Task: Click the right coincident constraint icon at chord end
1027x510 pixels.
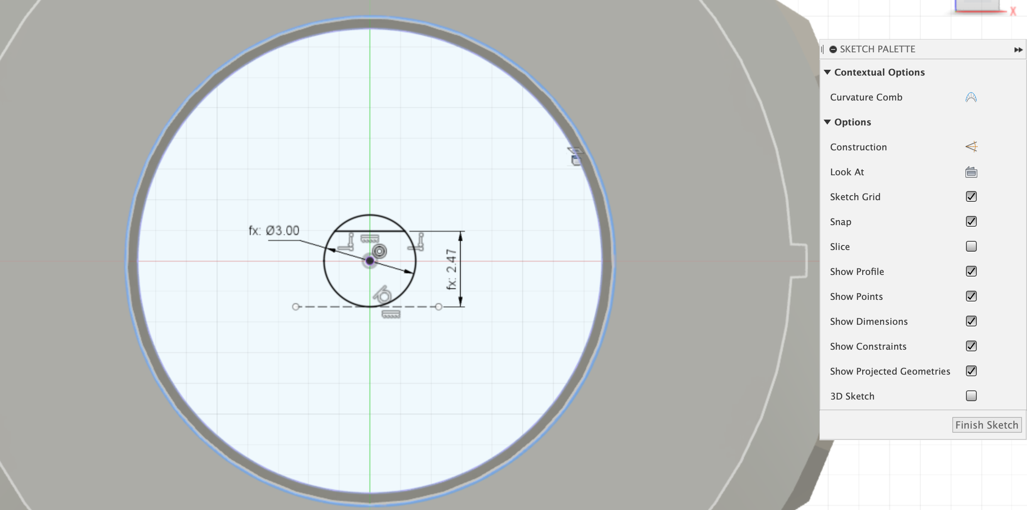Action: coord(416,242)
